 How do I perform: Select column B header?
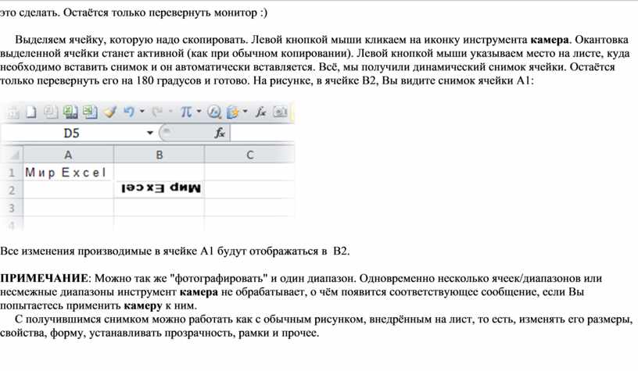click(x=159, y=155)
